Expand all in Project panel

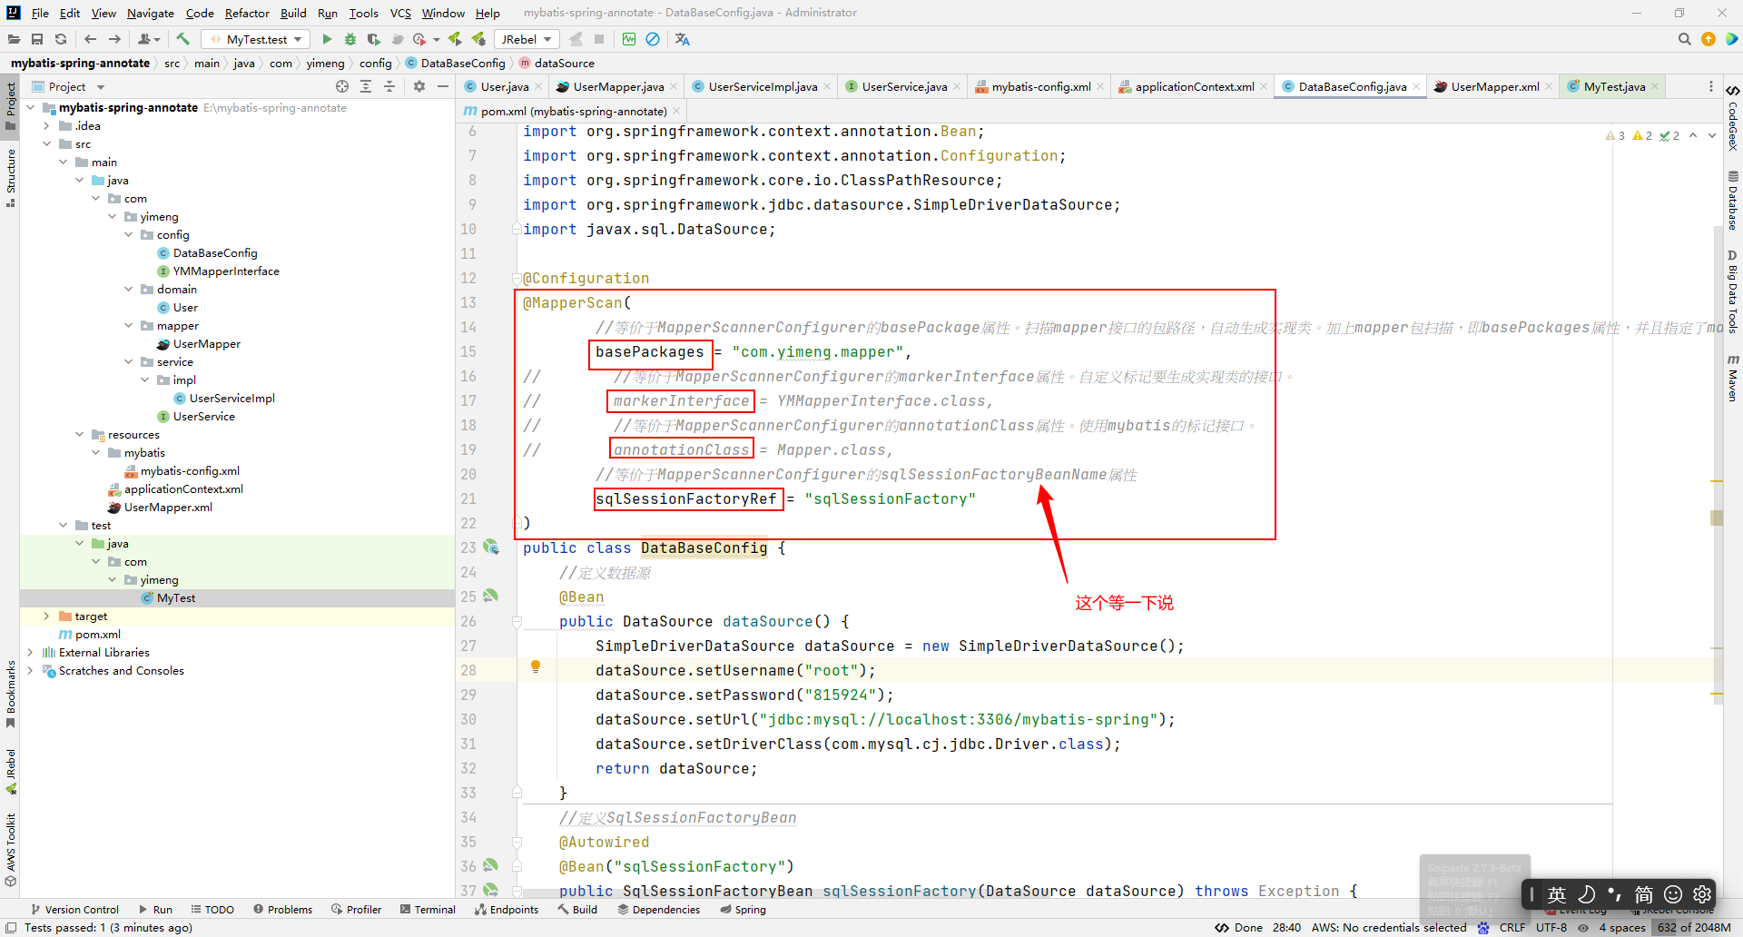click(x=366, y=86)
